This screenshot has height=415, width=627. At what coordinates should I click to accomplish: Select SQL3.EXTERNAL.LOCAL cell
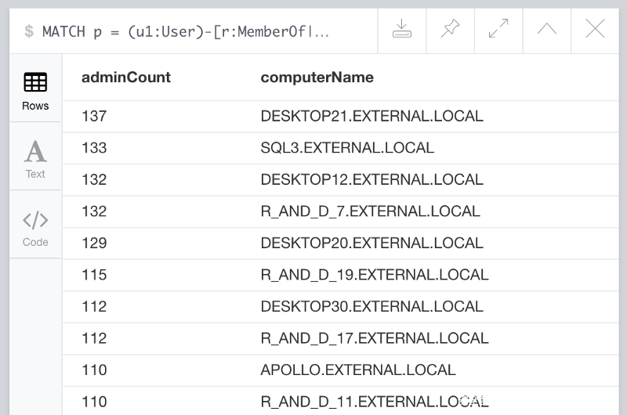point(347,148)
